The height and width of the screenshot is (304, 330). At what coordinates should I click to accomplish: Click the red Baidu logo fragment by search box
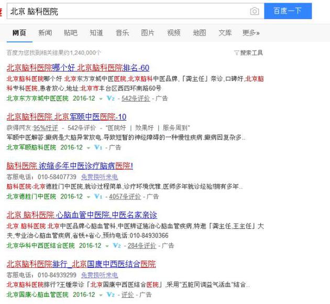[x=1, y=12]
